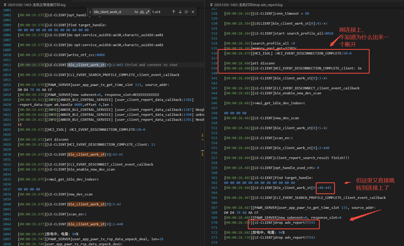The width and height of the screenshot is (404, 246).
Task: Go to next match arrow
Action: click(180, 12)
